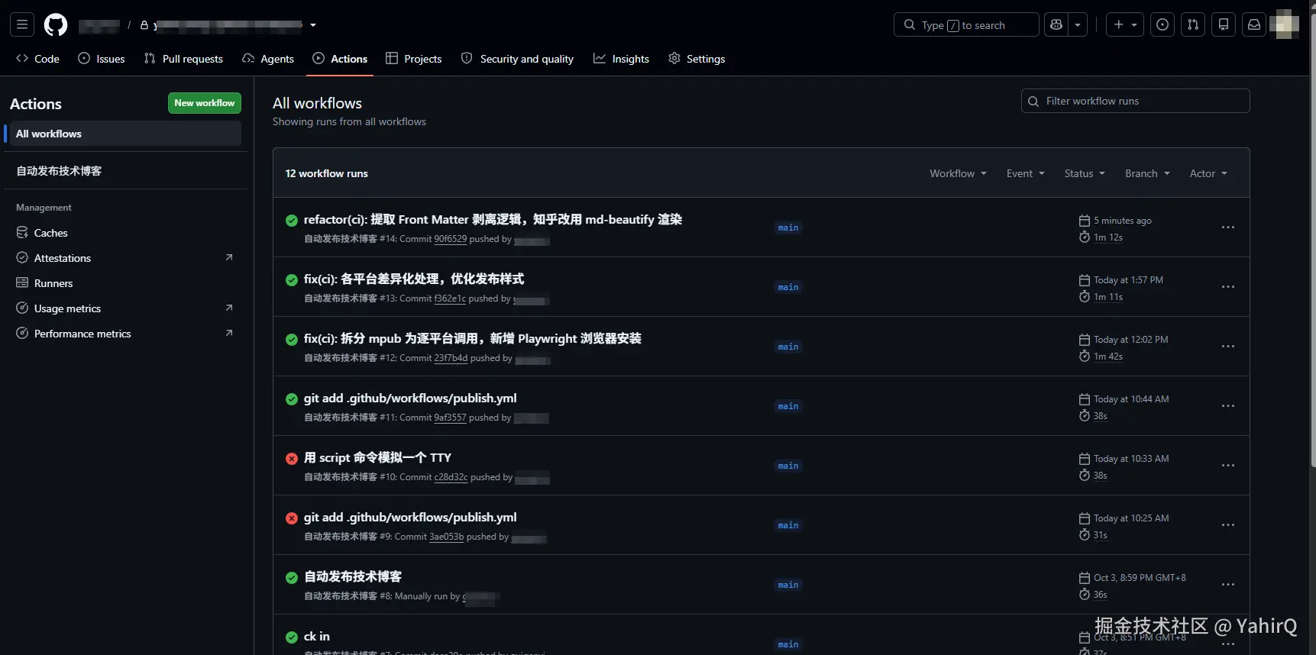Open the Copilot dropdown arrow
1316x655 pixels.
coord(1078,24)
